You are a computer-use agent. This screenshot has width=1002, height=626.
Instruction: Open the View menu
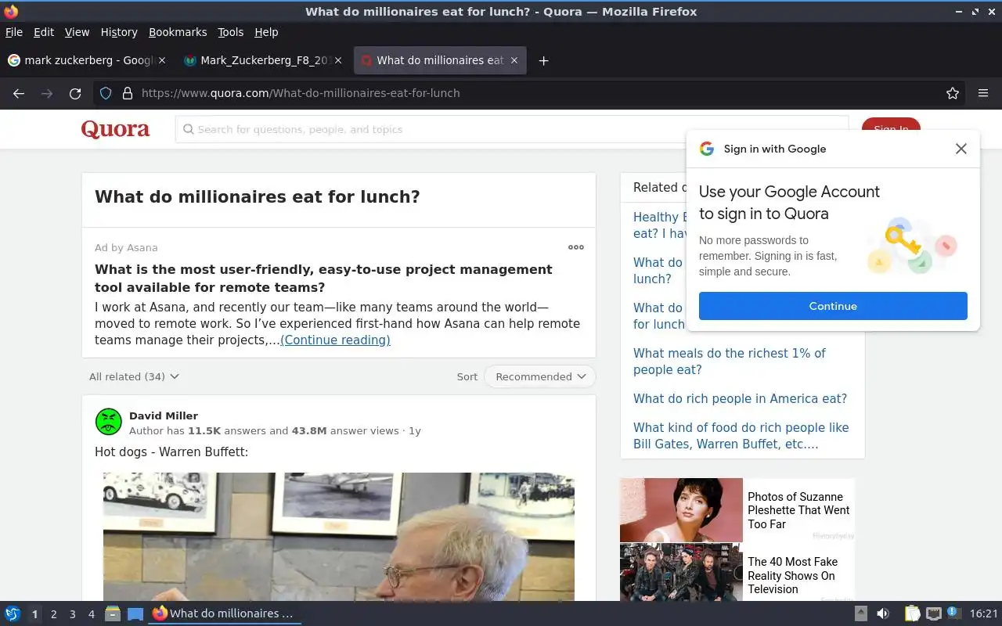pos(77,32)
